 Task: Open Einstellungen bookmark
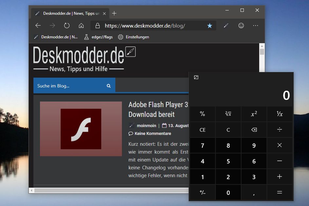coord(133,37)
